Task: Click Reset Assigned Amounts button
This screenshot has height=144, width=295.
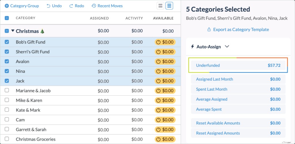Action: (x=238, y=133)
